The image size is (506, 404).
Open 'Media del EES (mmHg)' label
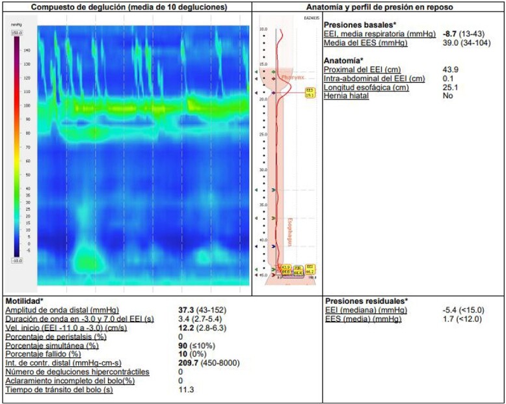[x=366, y=43]
